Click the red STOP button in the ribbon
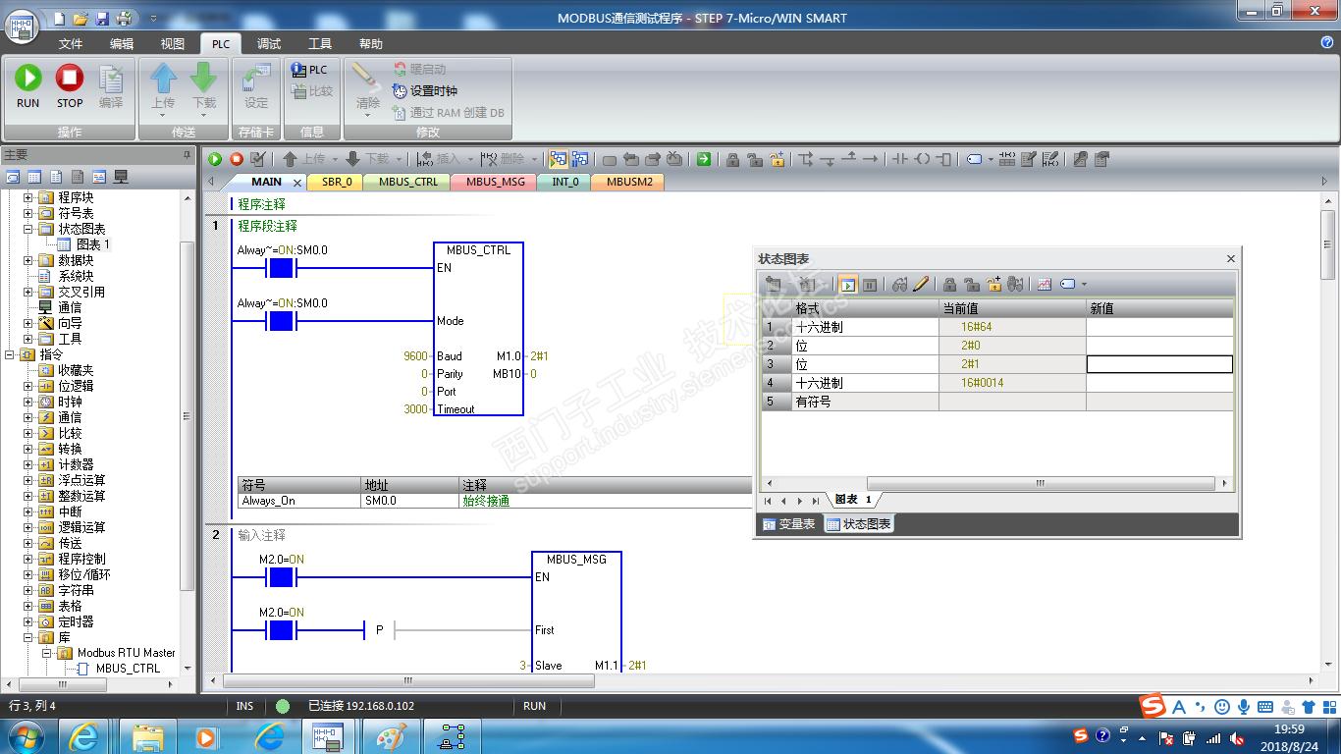 pyautogui.click(x=69, y=84)
